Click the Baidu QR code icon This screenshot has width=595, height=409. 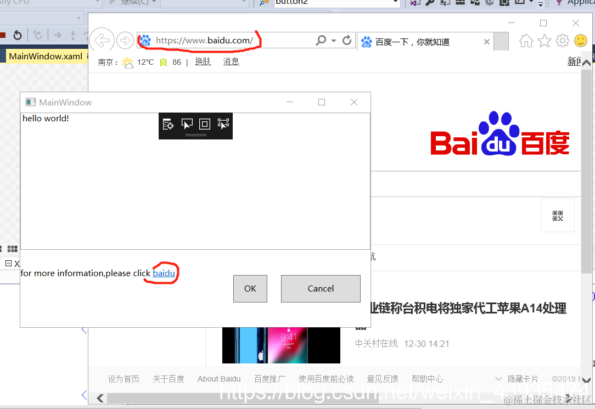click(558, 215)
